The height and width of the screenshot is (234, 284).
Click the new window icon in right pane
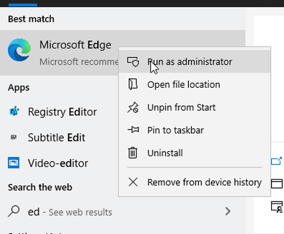tap(277, 183)
